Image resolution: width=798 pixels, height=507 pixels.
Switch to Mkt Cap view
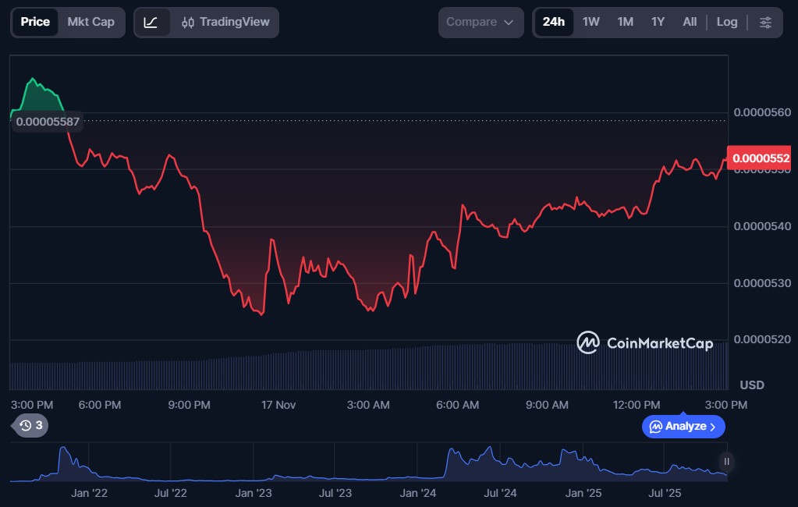click(90, 22)
